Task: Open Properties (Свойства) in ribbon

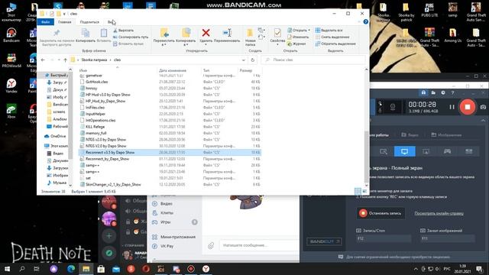Action: [x=277, y=33]
